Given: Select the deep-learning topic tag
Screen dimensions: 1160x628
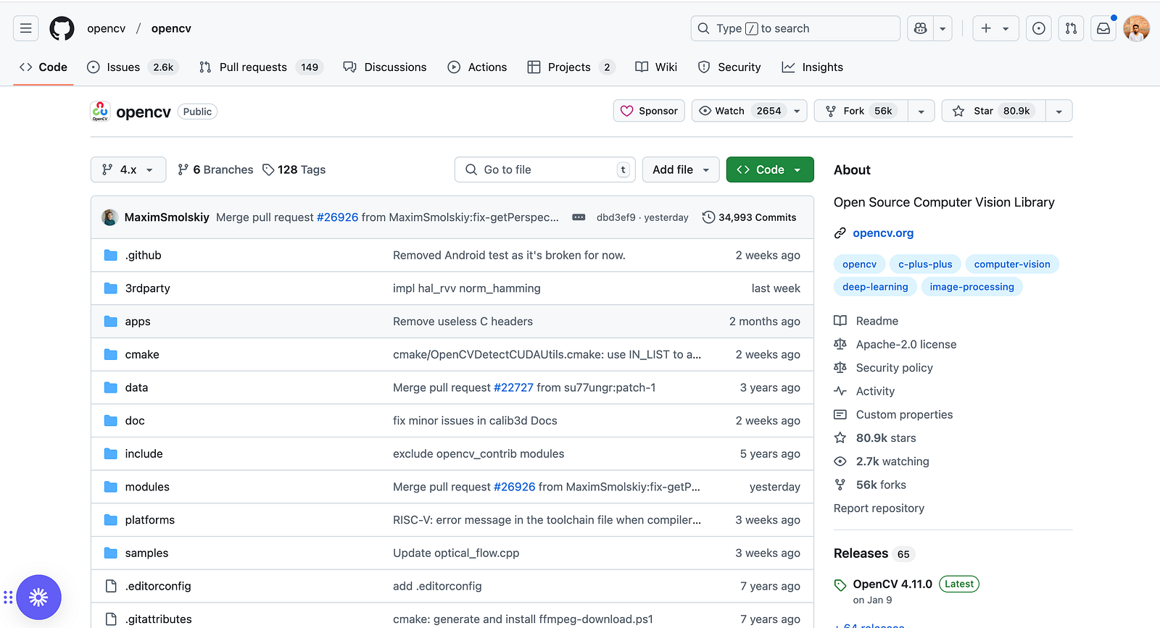Looking at the screenshot, I should coord(875,287).
